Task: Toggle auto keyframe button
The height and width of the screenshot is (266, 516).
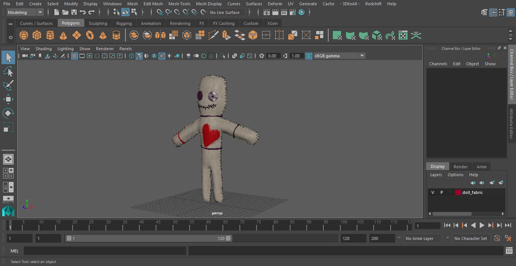Action: click(x=497, y=238)
